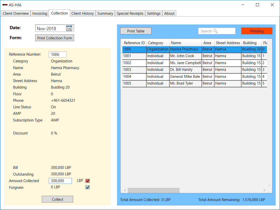Sort by Street Address column header
Image resolution: width=280 pixels, height=210 pixels.
[228, 43]
